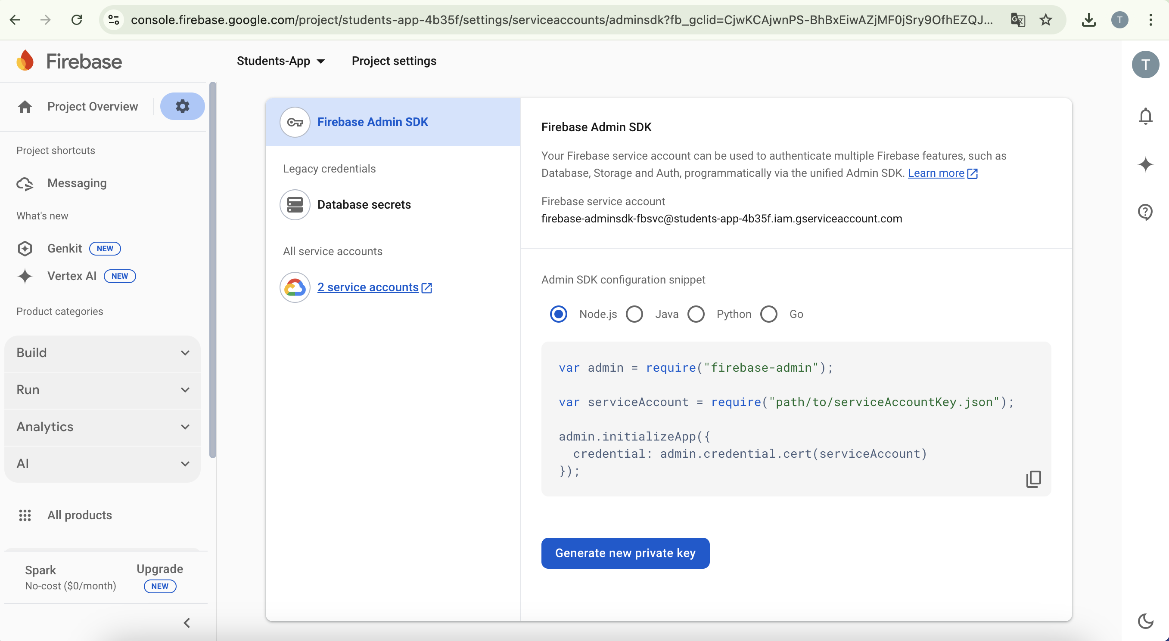Toggle dark mode moon icon
Viewport: 1169px width, 641px height.
[1145, 621]
